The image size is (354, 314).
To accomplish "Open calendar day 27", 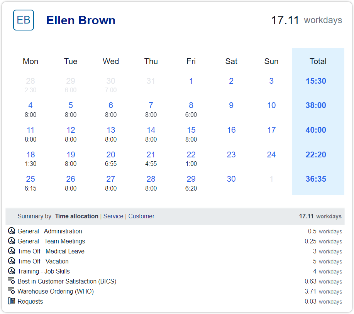I will (111, 179).
